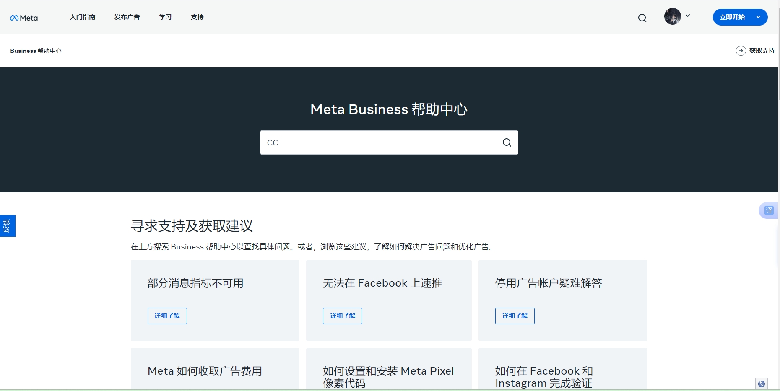Open the 入门指南 menu
780x391 pixels.
[83, 17]
